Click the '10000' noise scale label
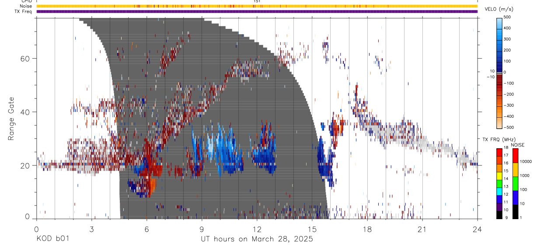Viewport: 537px width, 248px height. (526, 162)
